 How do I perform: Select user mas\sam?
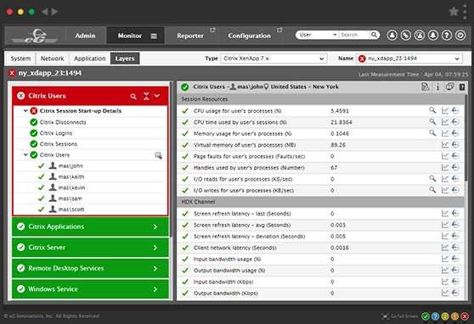(x=71, y=198)
